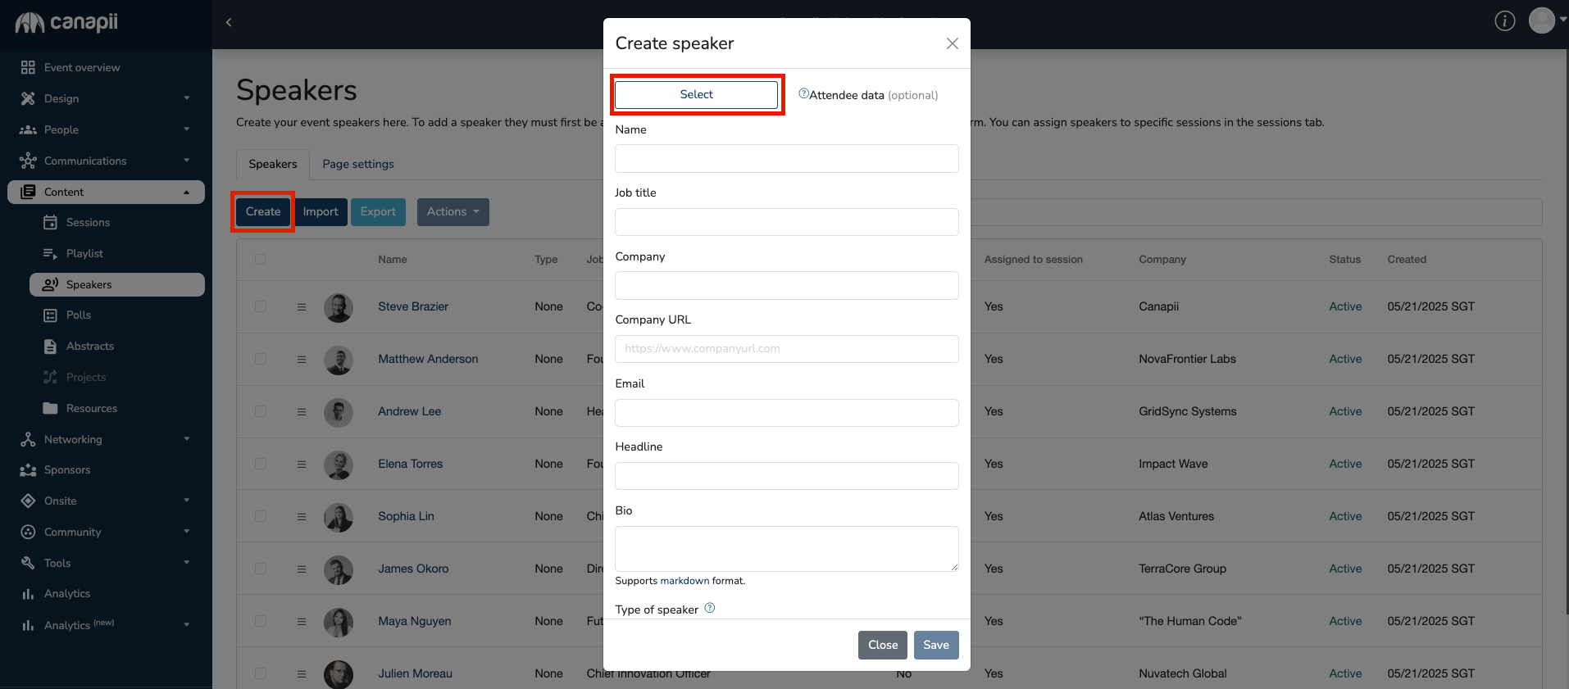
Task: Expand the Networking section in sidebar
Action: click(x=105, y=439)
